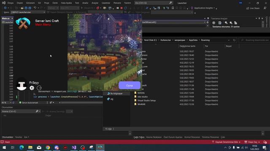Open the solution platform dropdown

[x=70, y=8]
